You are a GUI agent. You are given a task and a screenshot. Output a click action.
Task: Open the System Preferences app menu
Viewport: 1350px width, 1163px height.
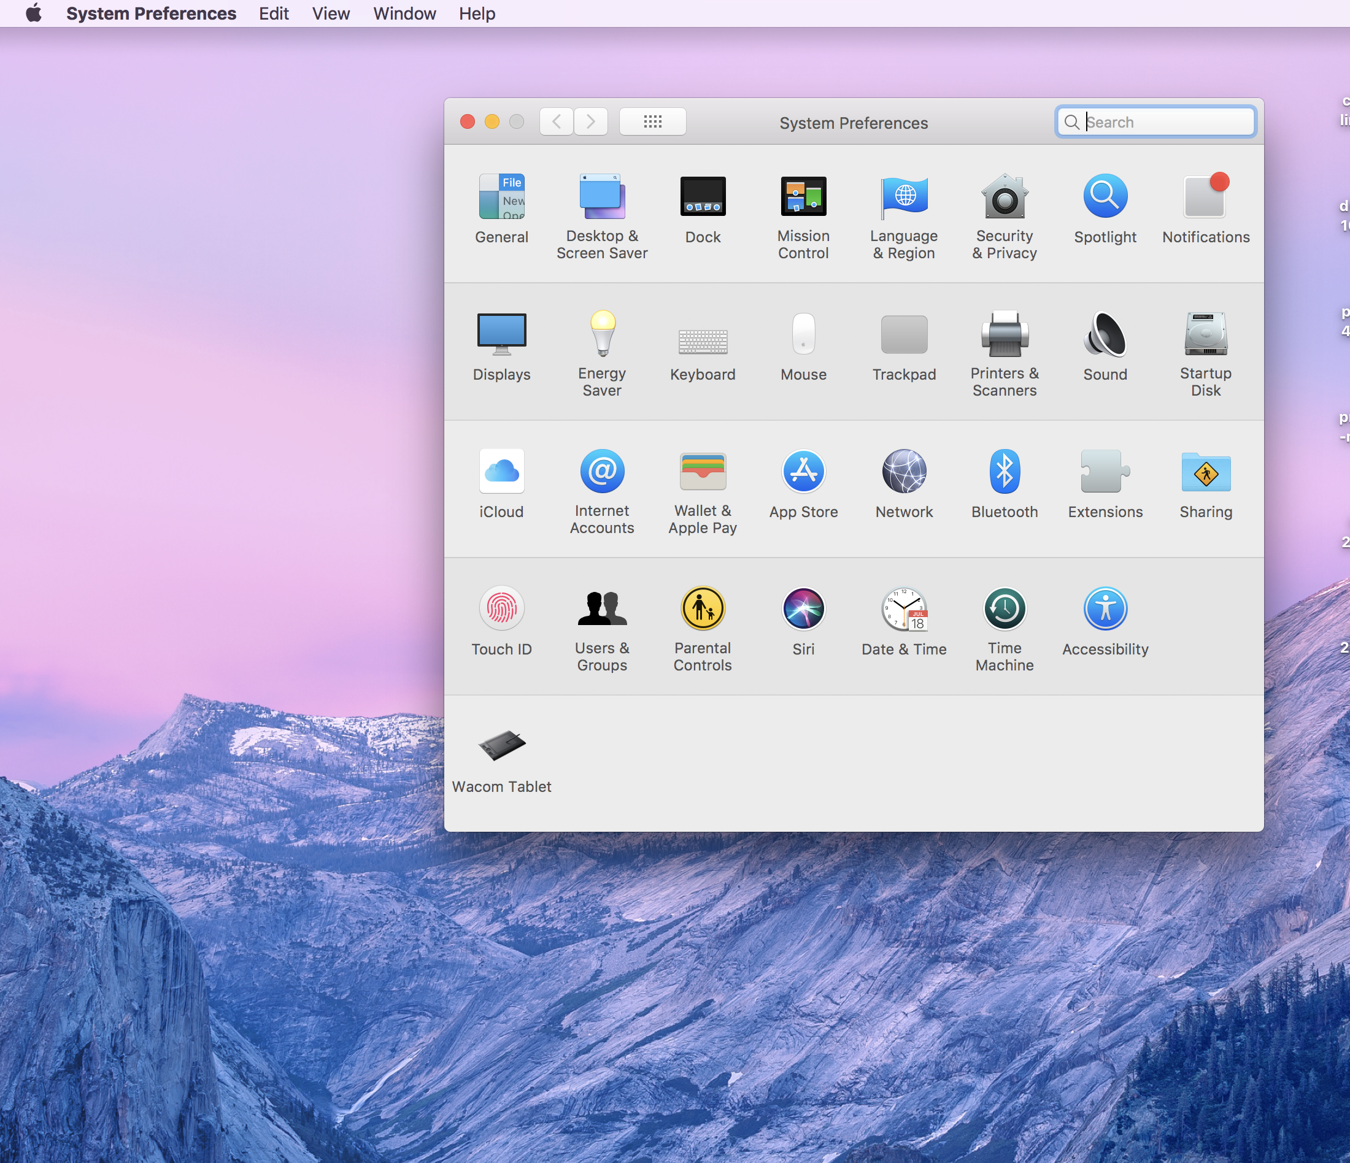pos(151,13)
